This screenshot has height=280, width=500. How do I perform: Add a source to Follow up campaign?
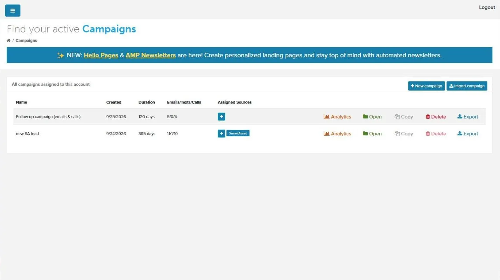click(x=221, y=117)
